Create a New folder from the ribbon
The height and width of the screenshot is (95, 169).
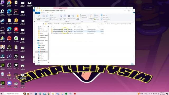78,17
